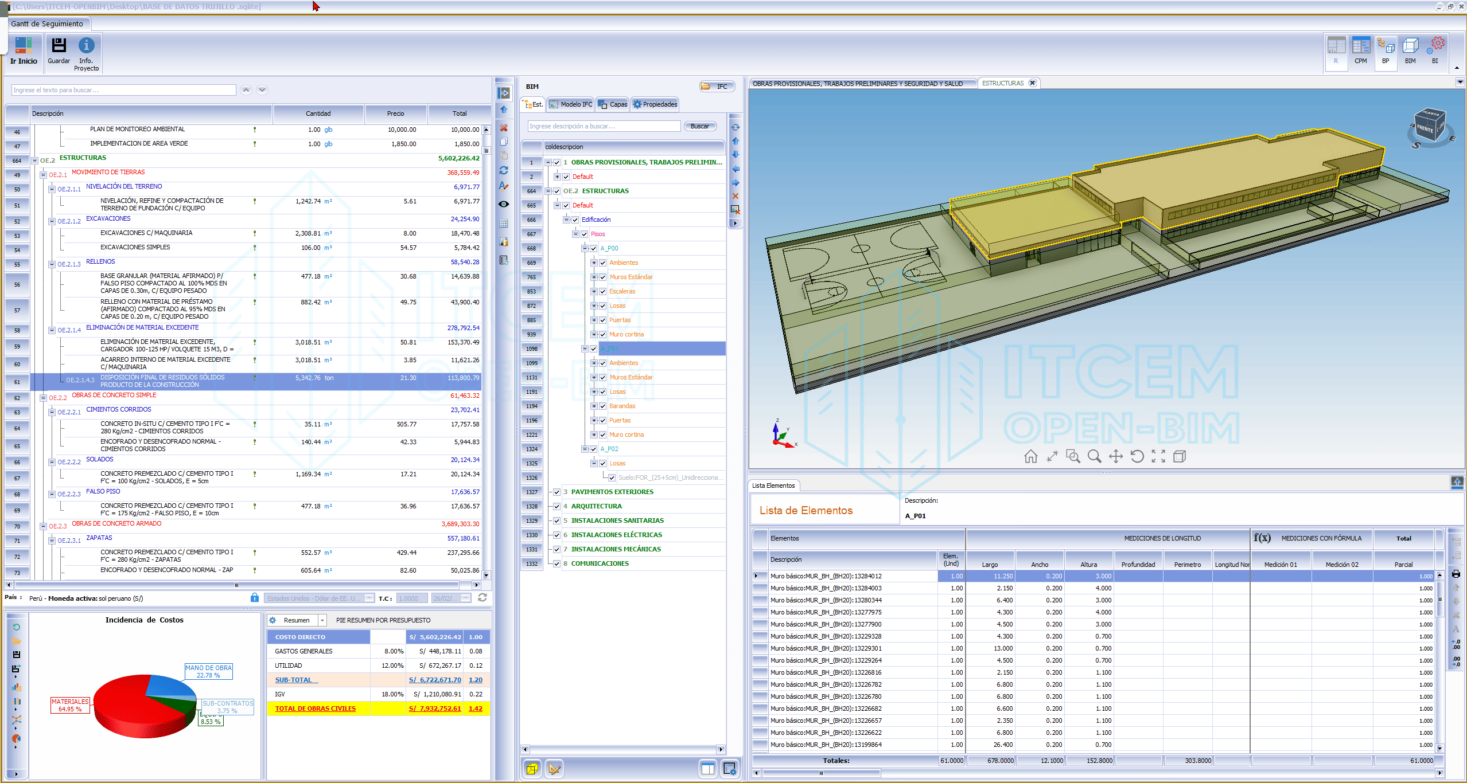Viewport: 1467px width, 783px height.
Task: Click the eye visibility icon in middle toolbar
Action: coord(504,204)
